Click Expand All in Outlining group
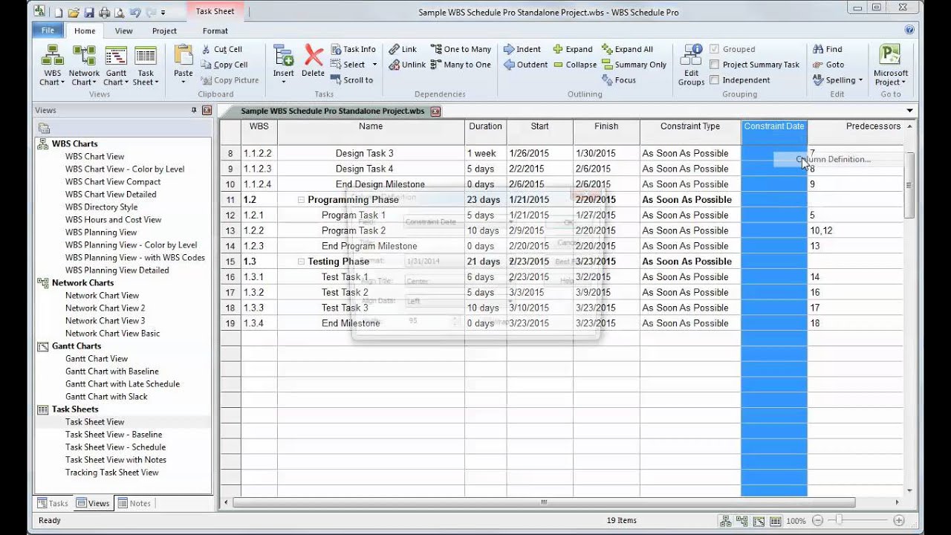The image size is (951, 535). click(627, 49)
